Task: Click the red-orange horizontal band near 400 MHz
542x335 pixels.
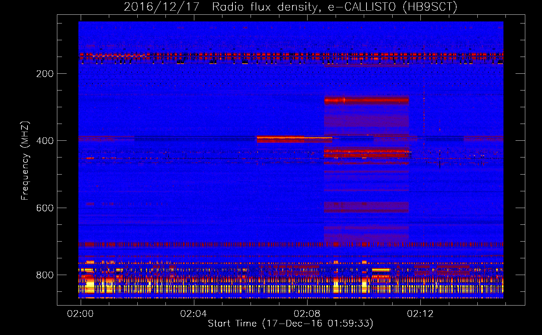Action: (294, 139)
